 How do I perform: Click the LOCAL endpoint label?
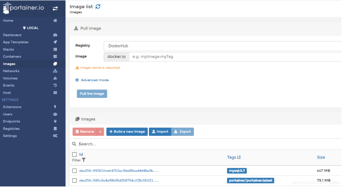31,28
